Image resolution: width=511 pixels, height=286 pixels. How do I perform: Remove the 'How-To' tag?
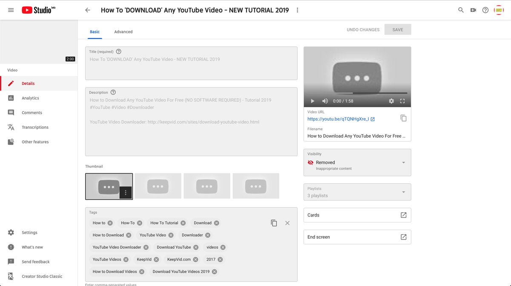[139, 223]
